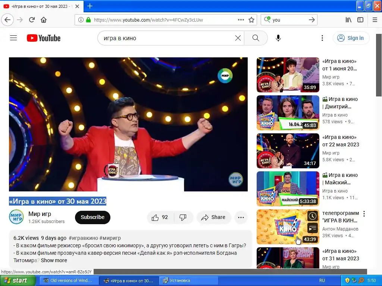Open Мир игр channel name link
The image size is (382, 286).
40,214
